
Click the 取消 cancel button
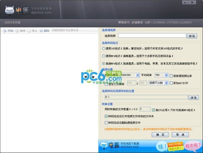point(180,135)
